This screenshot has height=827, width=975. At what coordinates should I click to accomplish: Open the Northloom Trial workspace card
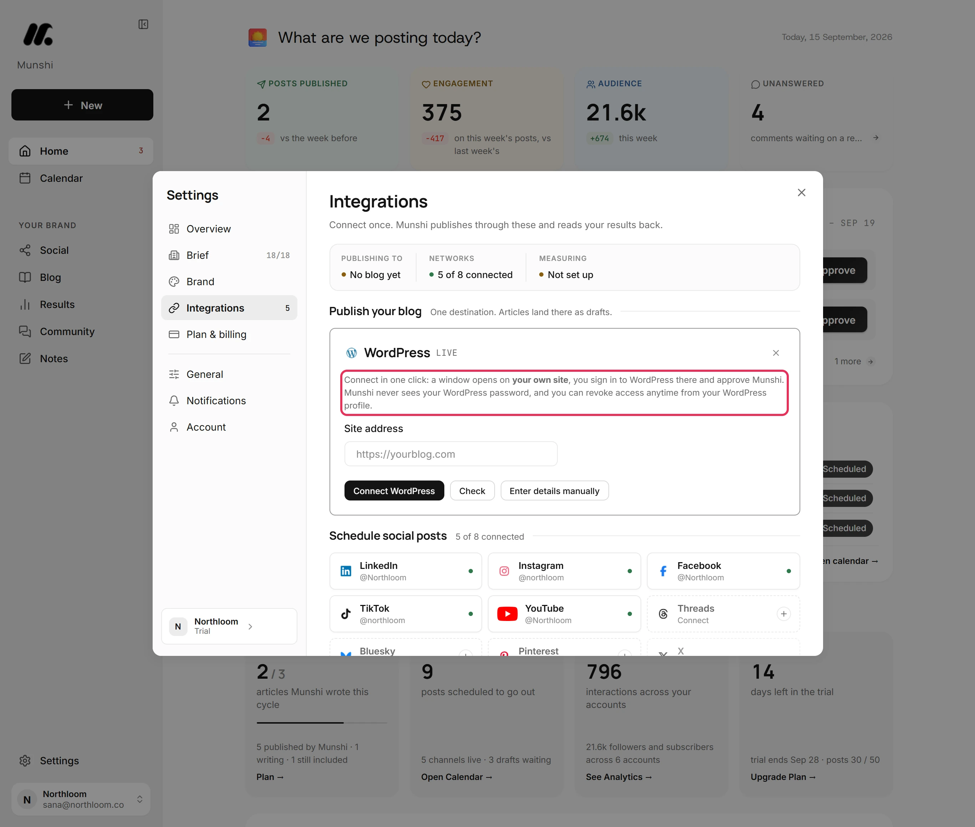pos(229,626)
